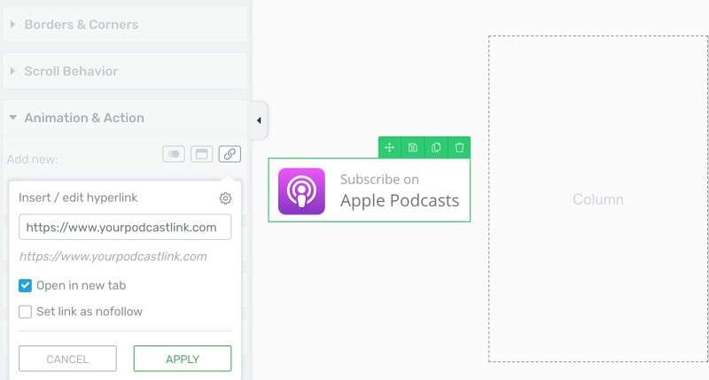Viewport: 709px width, 380px height.
Task: Add new animation via toggle-shaped icon
Action: click(174, 154)
